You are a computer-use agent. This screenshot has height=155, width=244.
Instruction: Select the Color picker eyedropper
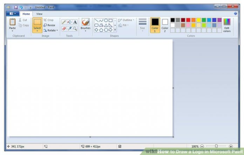(x=69, y=29)
